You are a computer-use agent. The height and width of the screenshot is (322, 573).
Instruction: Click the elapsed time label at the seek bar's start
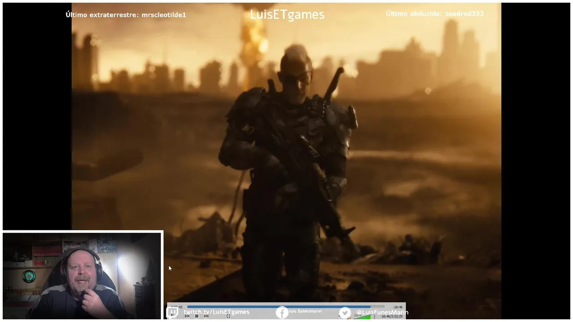177,307
